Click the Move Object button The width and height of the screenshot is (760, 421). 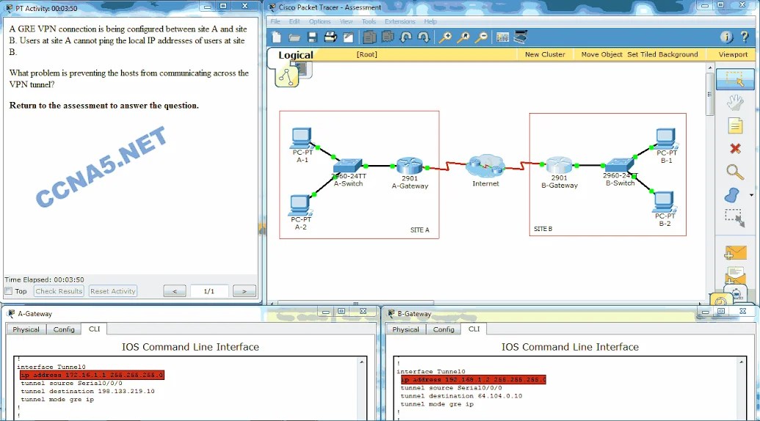click(x=601, y=54)
